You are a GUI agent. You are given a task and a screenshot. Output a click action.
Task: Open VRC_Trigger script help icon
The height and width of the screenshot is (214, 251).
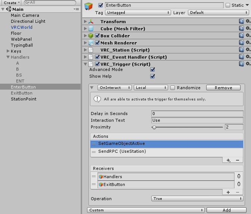point(241,64)
